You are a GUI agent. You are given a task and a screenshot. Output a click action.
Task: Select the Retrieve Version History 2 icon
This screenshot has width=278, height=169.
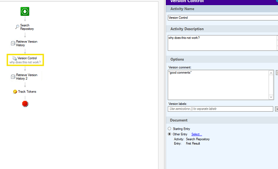[x=13, y=77]
